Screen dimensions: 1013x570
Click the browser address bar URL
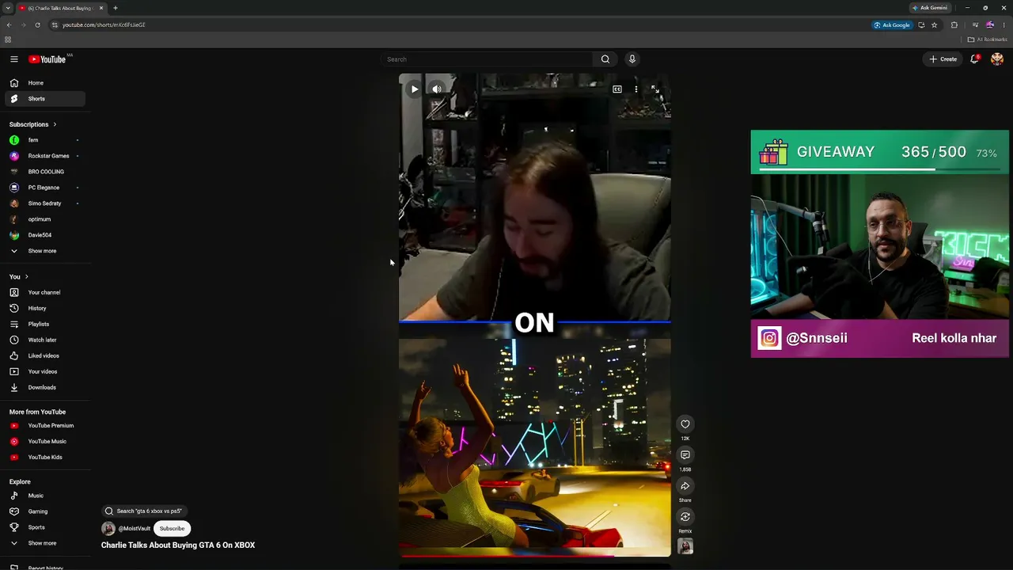point(104,25)
